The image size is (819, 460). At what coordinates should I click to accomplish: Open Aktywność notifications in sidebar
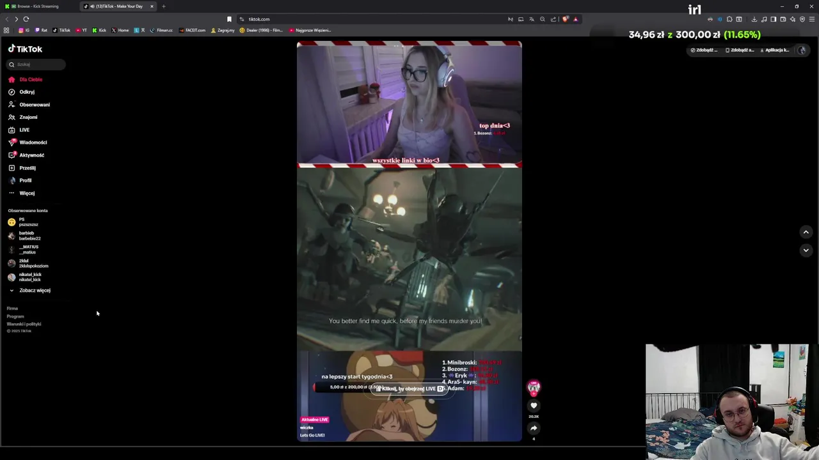click(26, 155)
